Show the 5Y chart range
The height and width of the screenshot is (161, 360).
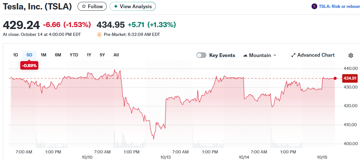(x=102, y=55)
